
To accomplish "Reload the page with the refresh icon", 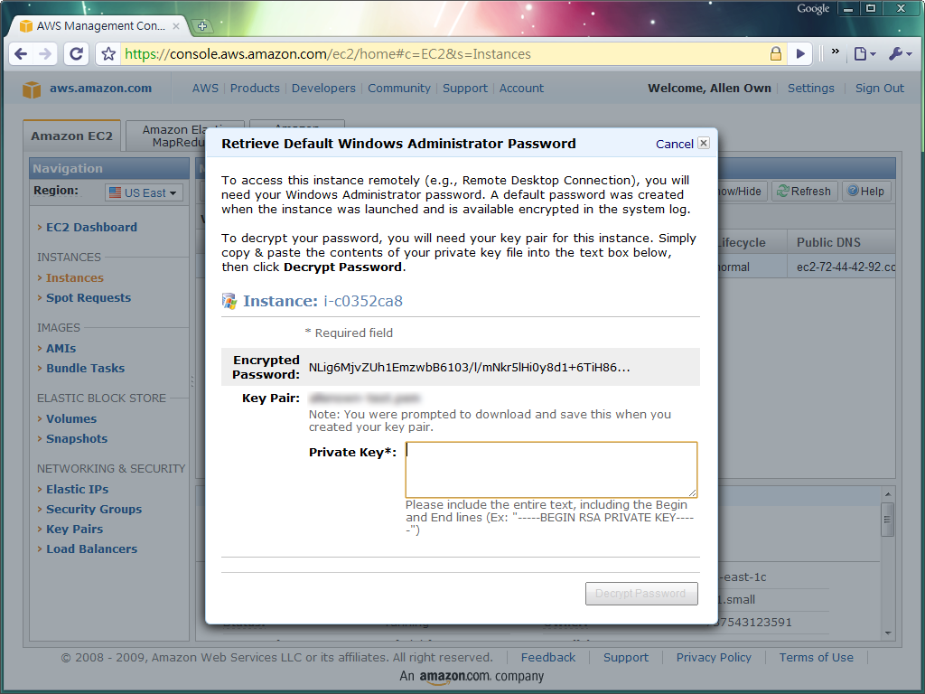I will point(76,54).
